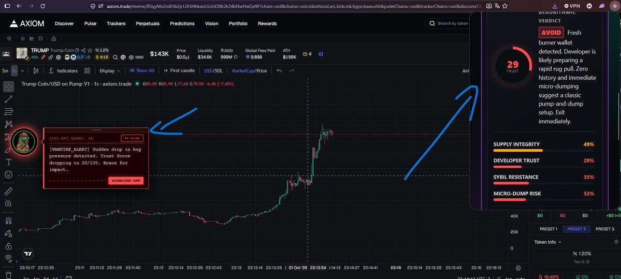The image size is (621, 279).
Task: Toggle USD/SOL currency switch
Action: pyautogui.click(x=213, y=71)
